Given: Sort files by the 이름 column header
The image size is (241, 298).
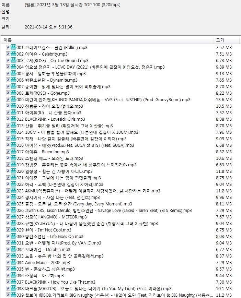Looking at the screenshot, I should [x=107, y=40].
